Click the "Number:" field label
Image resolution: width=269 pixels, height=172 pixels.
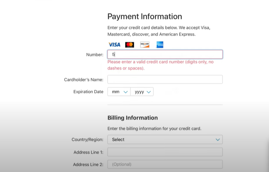tap(95, 55)
